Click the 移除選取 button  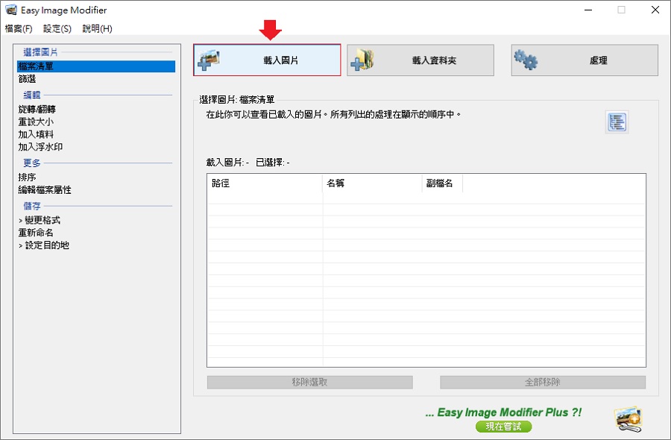click(310, 383)
